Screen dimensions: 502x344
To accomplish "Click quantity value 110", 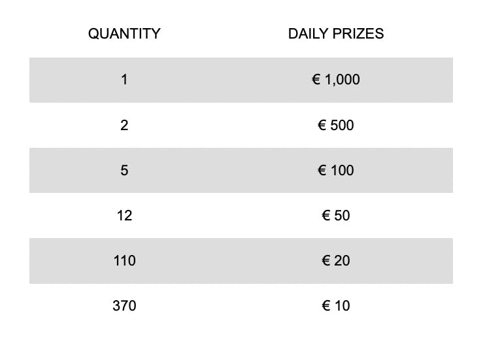I will pyautogui.click(x=124, y=260).
